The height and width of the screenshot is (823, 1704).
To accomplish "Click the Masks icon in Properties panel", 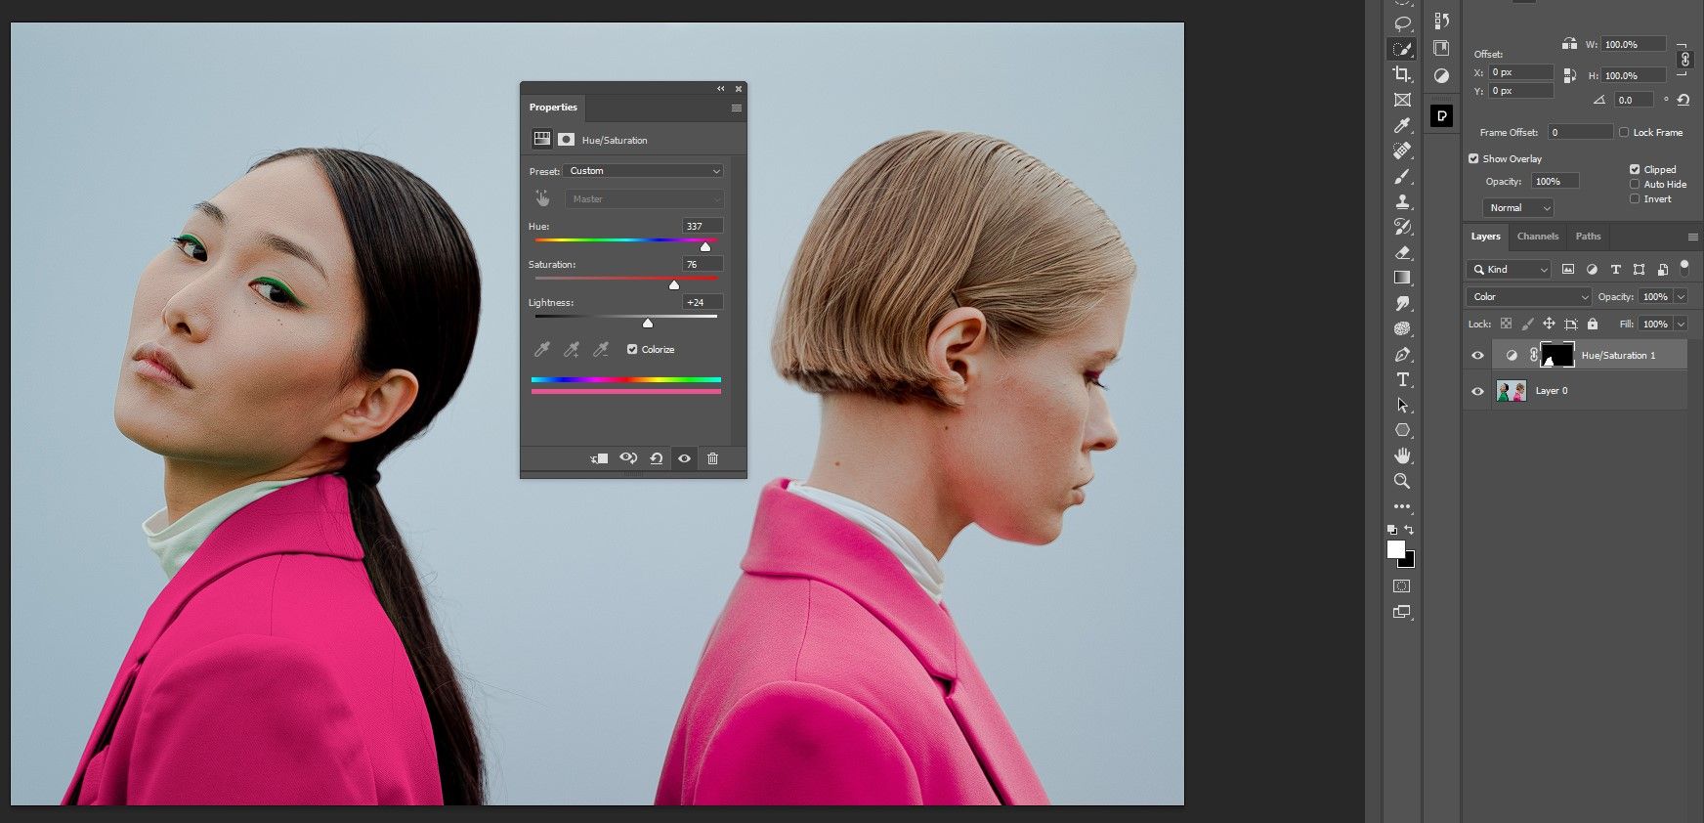I will [x=566, y=140].
